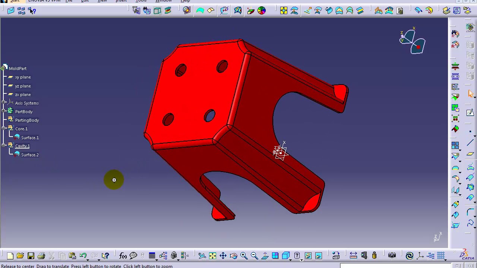Select xy plane in the tree

[23, 77]
